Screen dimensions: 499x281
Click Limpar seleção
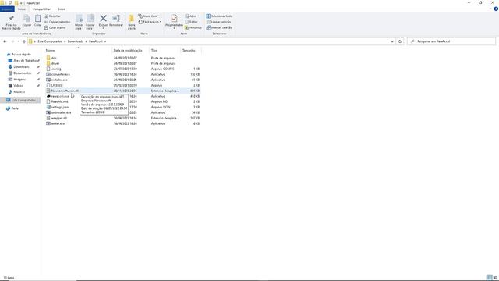(x=218, y=22)
